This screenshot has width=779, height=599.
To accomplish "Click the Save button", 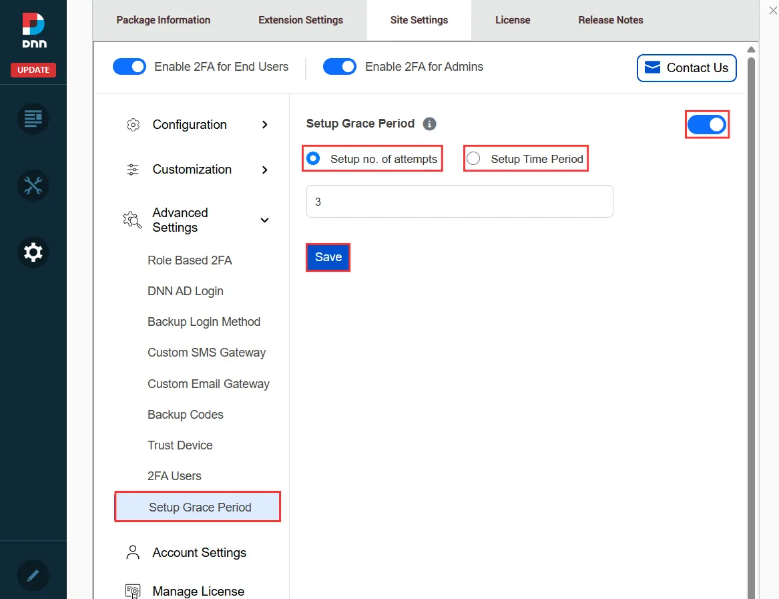I will (x=328, y=257).
